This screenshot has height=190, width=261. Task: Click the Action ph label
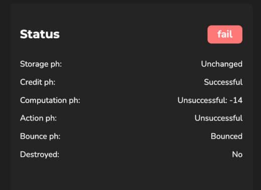pyautogui.click(x=38, y=118)
